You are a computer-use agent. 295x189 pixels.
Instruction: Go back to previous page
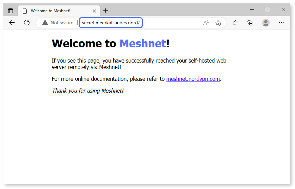tap(12, 23)
